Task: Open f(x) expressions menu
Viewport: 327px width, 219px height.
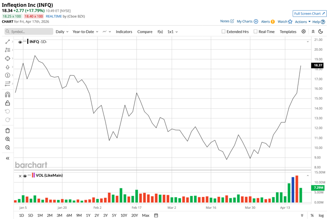Action: pos(160,32)
